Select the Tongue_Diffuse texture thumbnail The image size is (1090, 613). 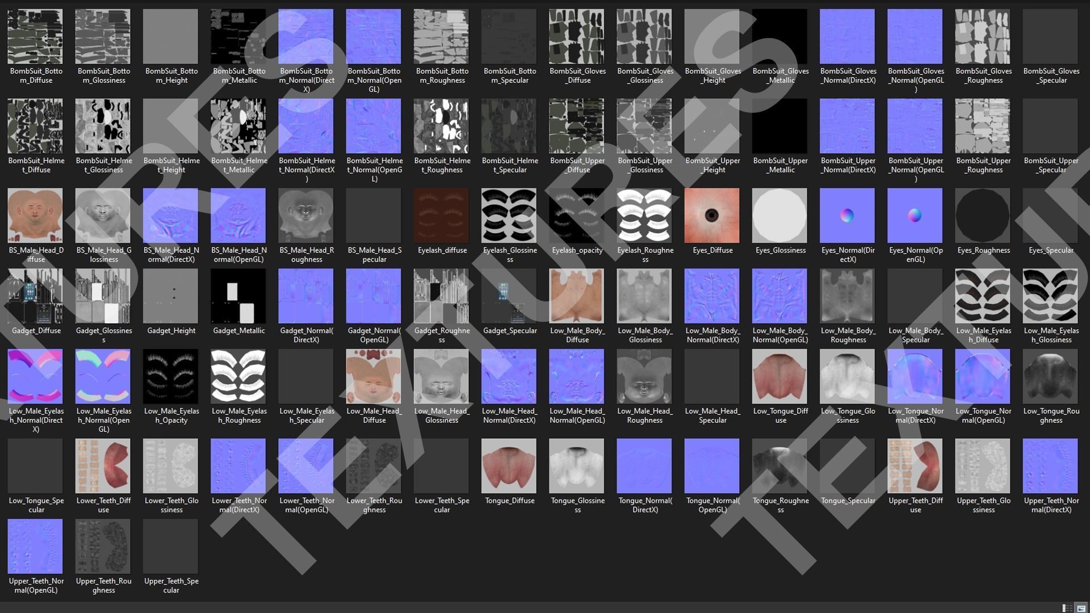click(x=509, y=465)
